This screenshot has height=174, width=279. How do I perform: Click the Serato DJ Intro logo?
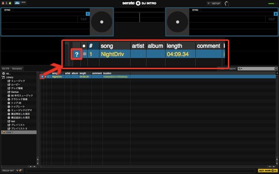[139, 3]
